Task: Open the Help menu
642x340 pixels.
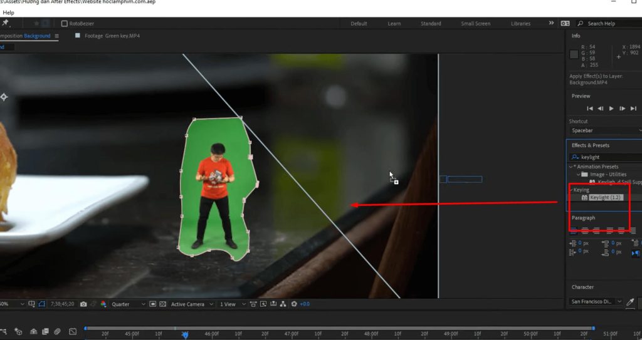Action: click(x=8, y=13)
